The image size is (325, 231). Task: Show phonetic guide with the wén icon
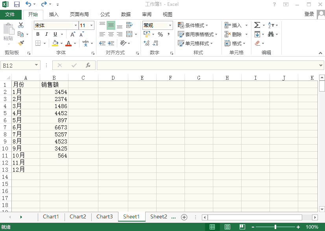pos(85,43)
